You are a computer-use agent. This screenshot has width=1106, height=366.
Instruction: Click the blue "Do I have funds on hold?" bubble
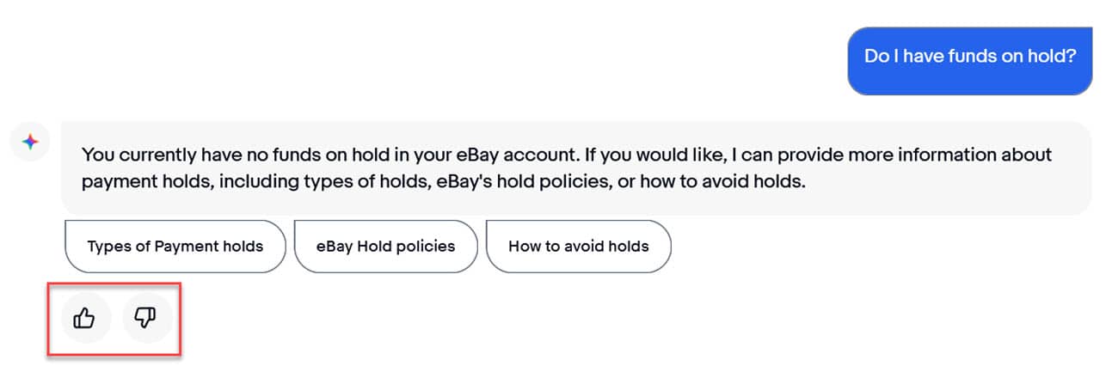click(969, 57)
